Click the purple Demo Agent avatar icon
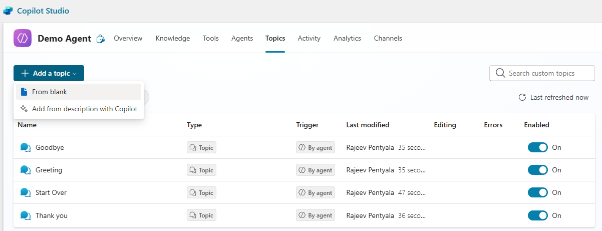This screenshot has width=602, height=231. coord(23,38)
